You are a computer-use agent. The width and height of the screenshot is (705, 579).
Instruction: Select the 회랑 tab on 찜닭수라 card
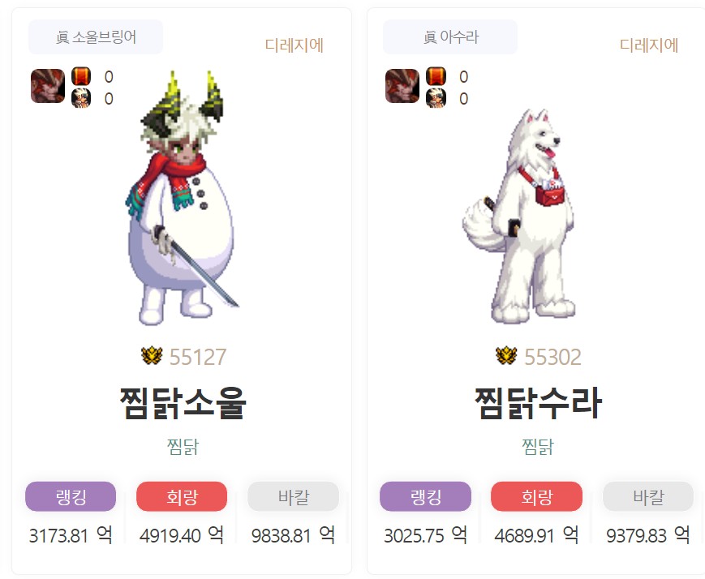pos(536,496)
